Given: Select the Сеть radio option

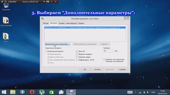Looking at the screenshot, I should (48, 63).
